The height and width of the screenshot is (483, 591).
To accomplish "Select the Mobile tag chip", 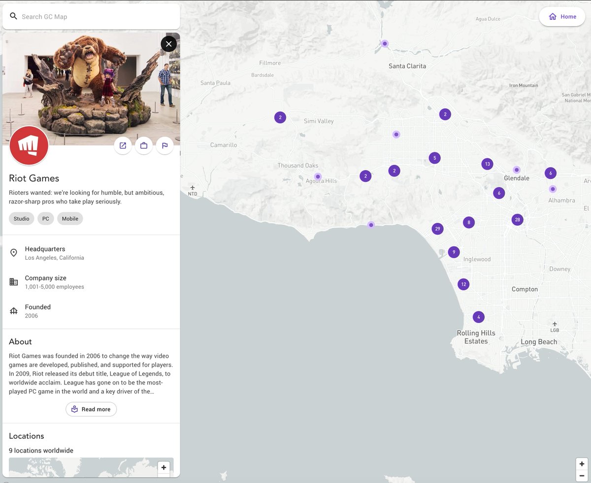I will click(70, 218).
